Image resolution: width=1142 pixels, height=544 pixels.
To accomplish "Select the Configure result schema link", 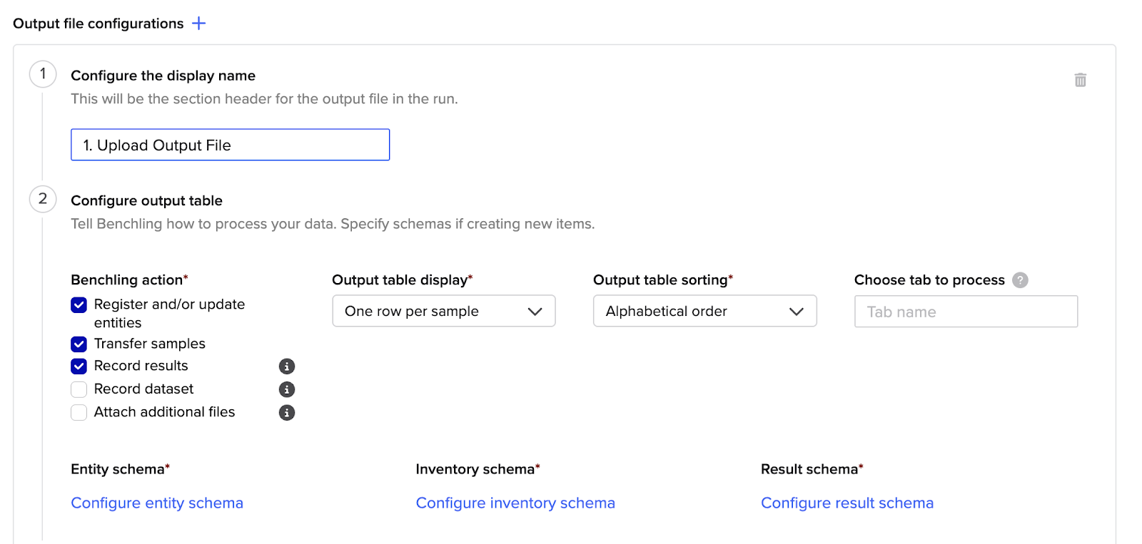I will point(847,503).
